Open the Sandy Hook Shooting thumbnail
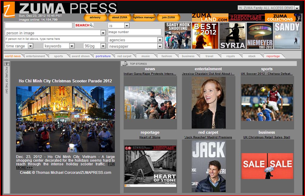 pos(178,36)
